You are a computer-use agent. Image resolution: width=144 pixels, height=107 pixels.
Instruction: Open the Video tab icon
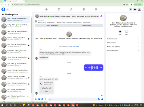(x=59, y=9)
